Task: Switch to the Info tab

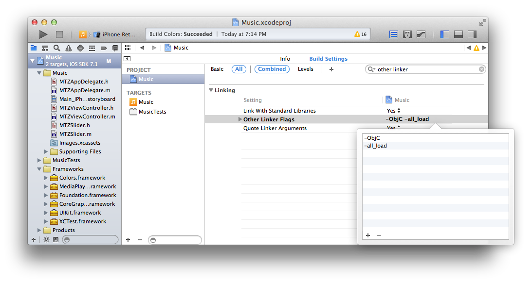Action: click(x=285, y=59)
